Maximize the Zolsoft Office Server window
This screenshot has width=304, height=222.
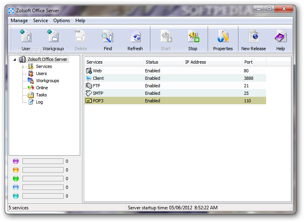[x=269, y=9]
